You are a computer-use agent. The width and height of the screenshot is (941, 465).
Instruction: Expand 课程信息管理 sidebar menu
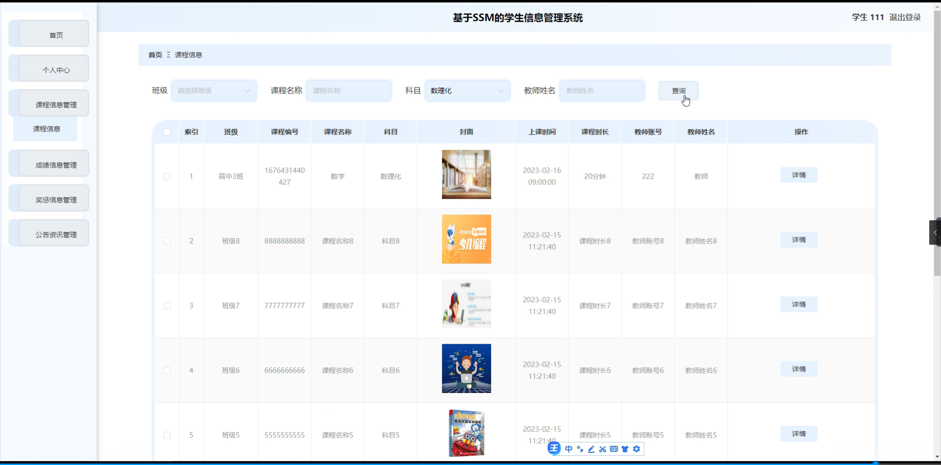tap(49, 103)
